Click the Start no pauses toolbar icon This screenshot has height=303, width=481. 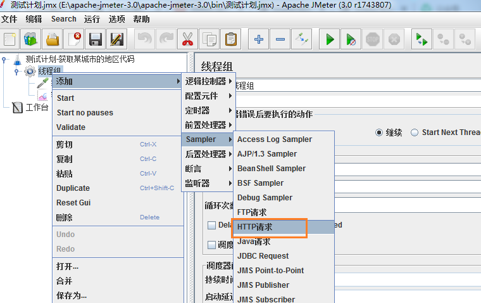tap(351, 39)
